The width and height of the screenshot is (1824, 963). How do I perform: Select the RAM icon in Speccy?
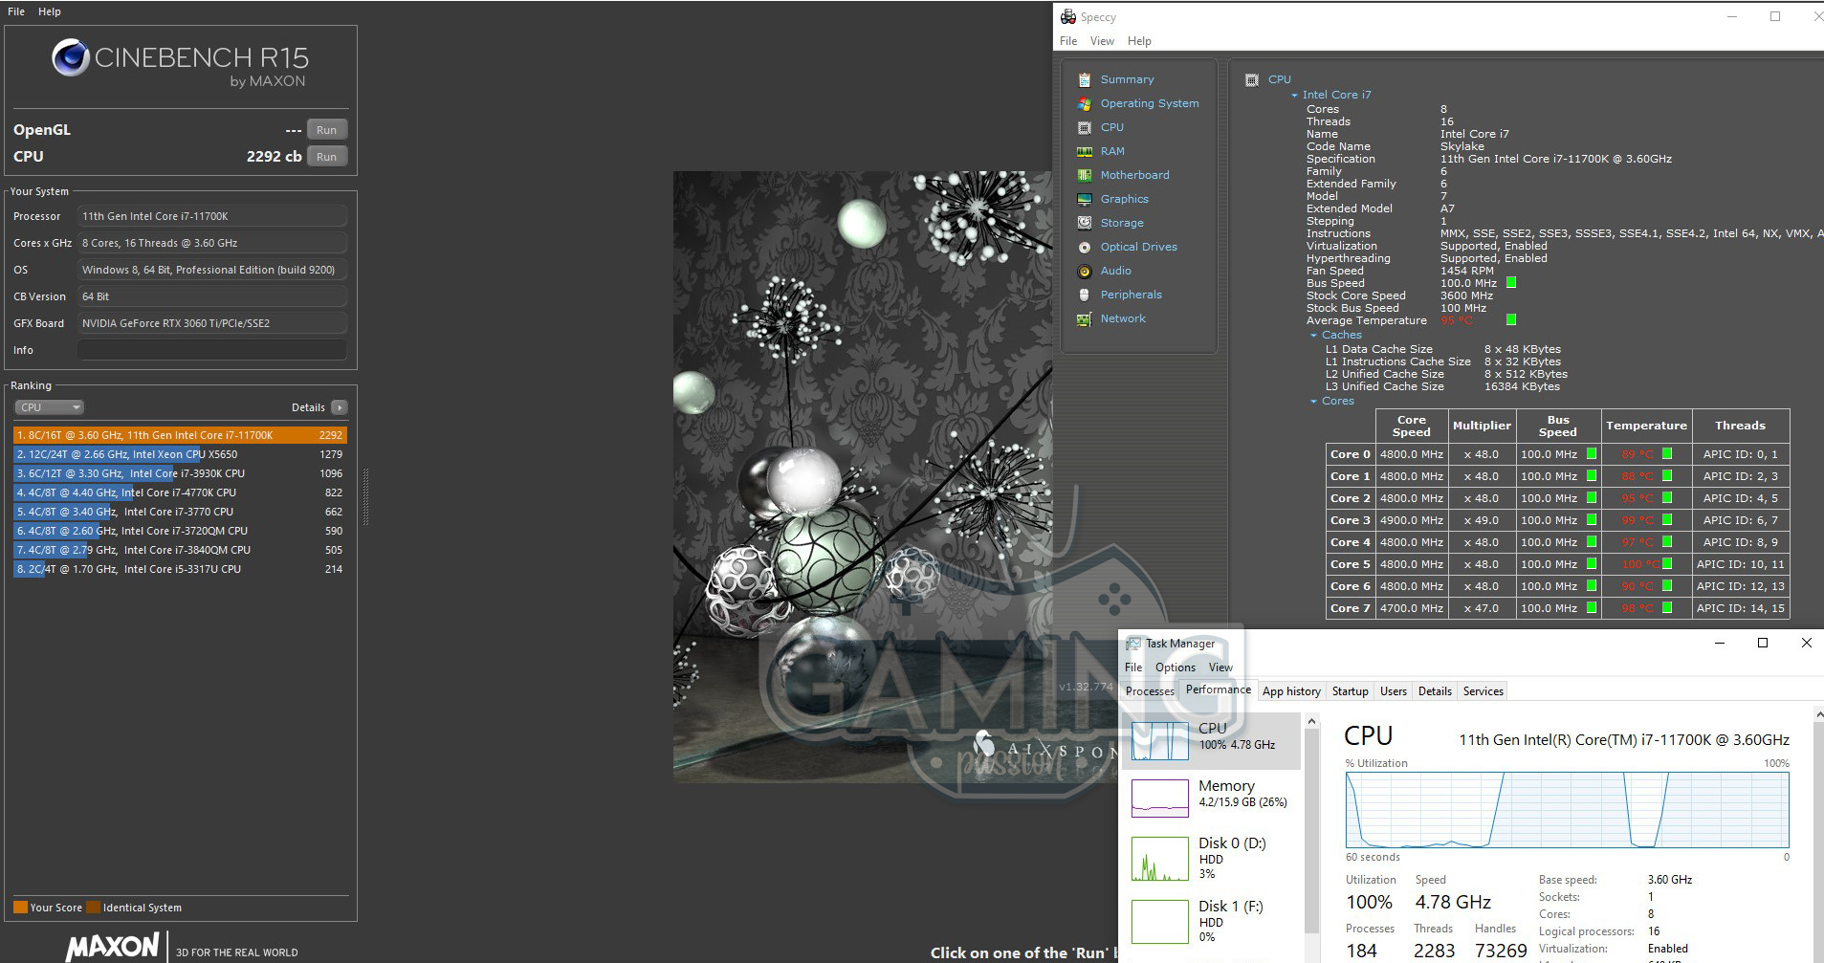coord(1084,151)
